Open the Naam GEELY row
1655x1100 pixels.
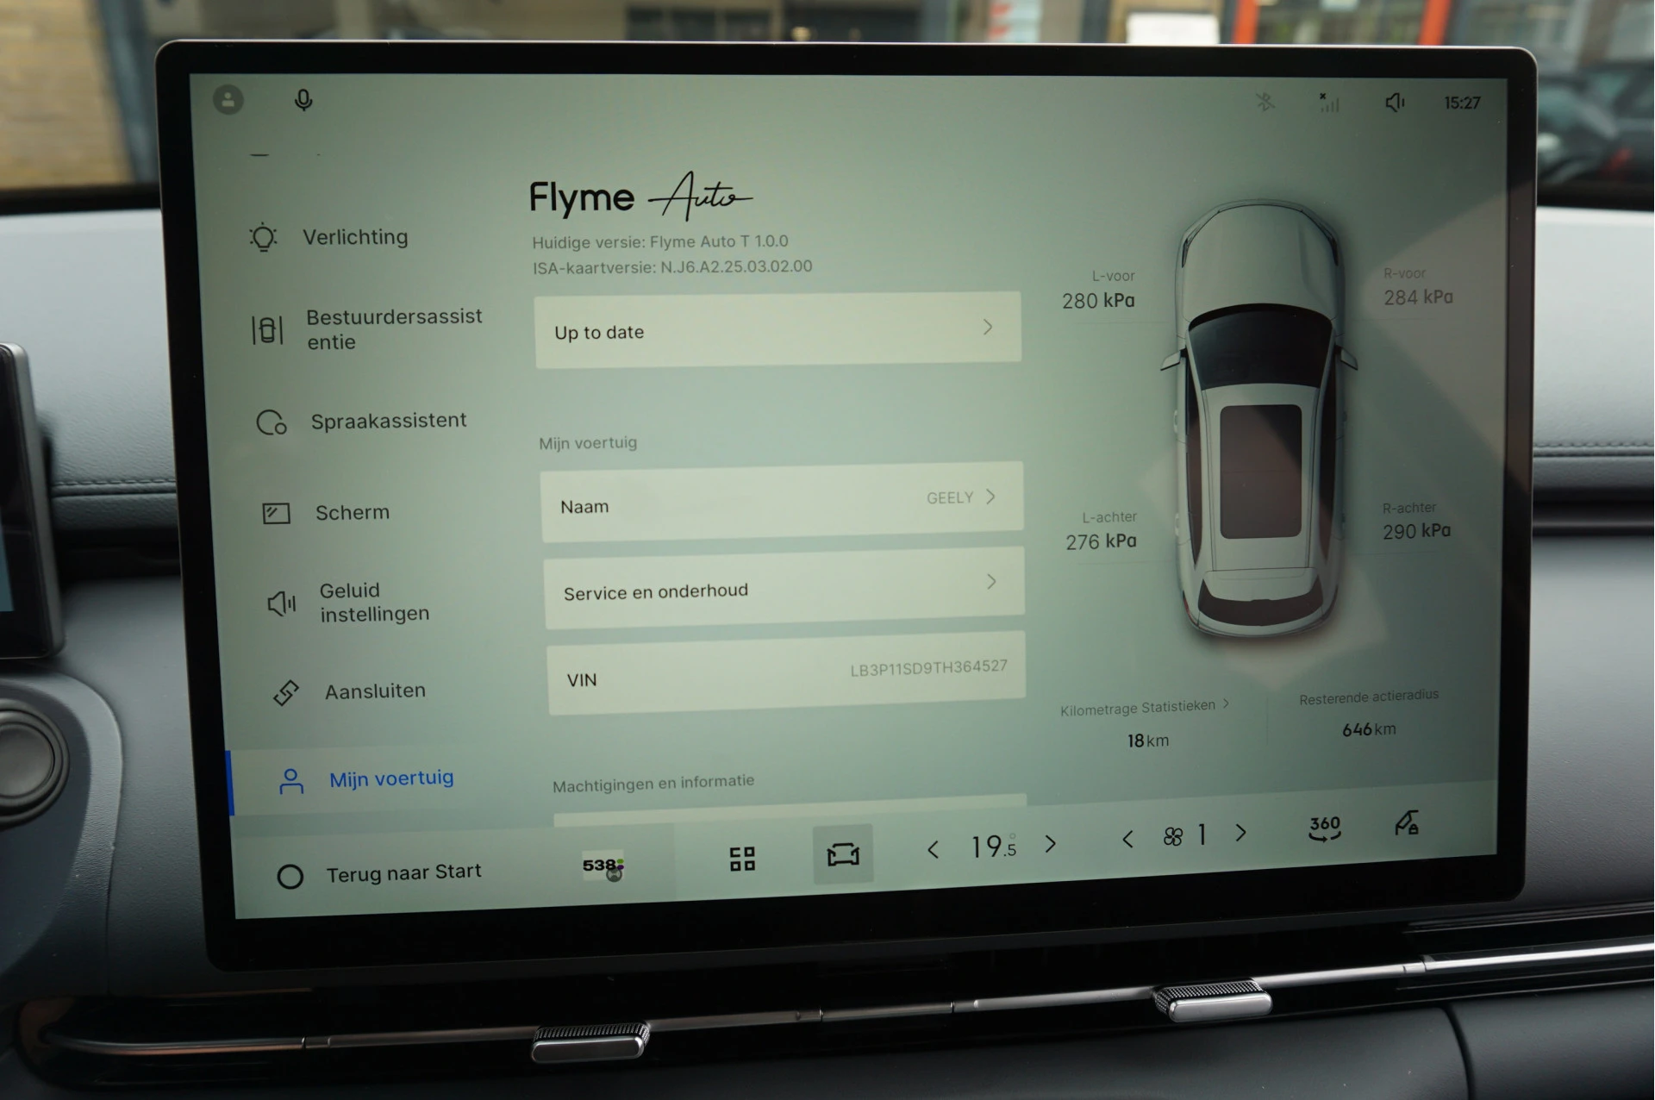point(782,502)
